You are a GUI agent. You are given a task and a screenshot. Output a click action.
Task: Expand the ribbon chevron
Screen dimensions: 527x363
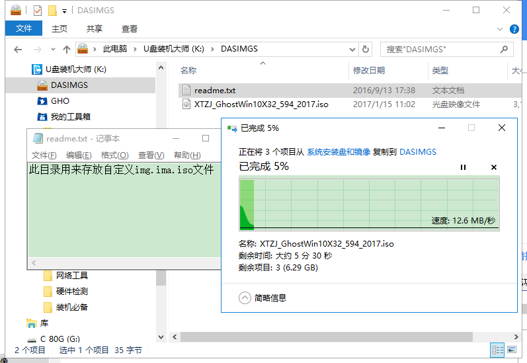(x=499, y=29)
